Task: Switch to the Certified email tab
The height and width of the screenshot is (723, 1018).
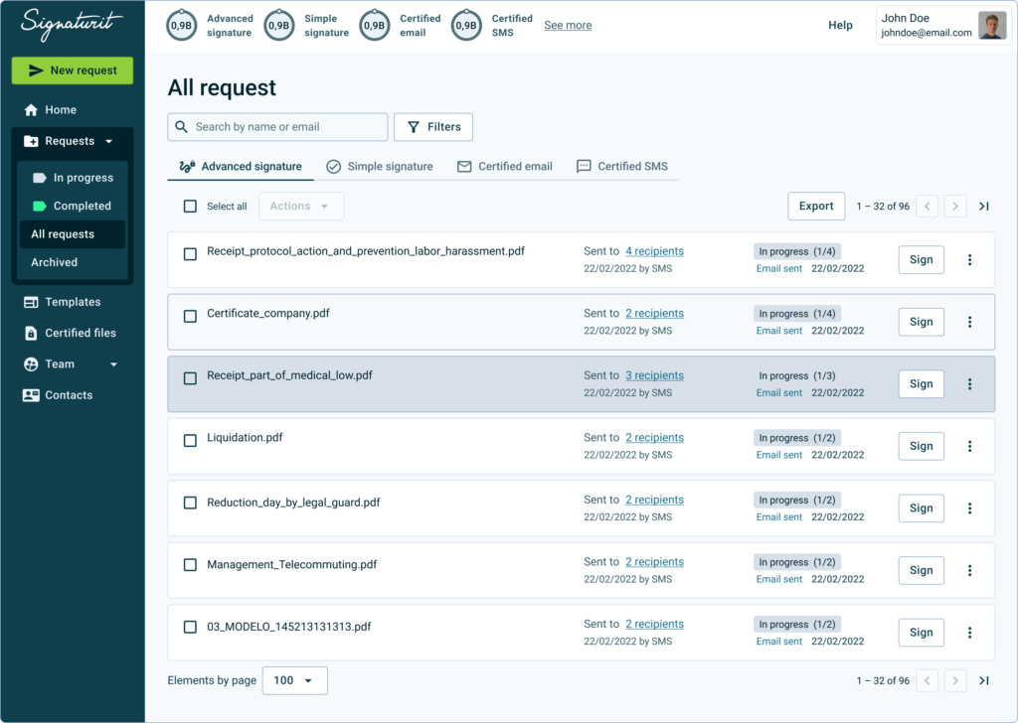Action: (504, 167)
